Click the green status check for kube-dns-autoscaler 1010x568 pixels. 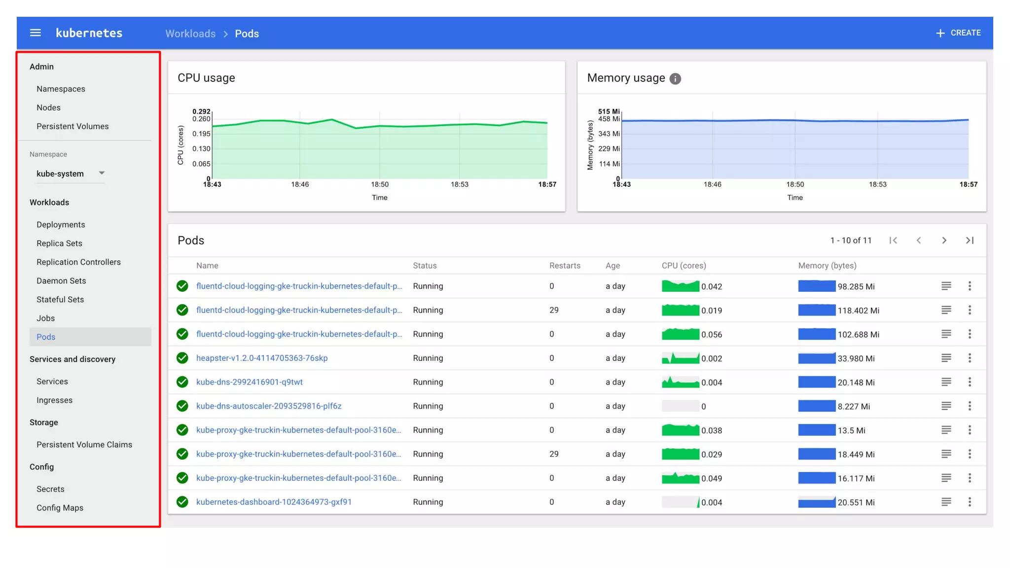(182, 406)
